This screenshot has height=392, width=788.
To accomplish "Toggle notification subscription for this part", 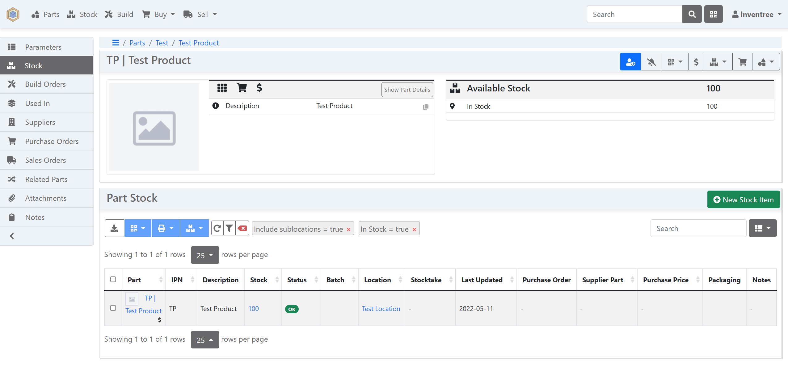I will click(651, 61).
